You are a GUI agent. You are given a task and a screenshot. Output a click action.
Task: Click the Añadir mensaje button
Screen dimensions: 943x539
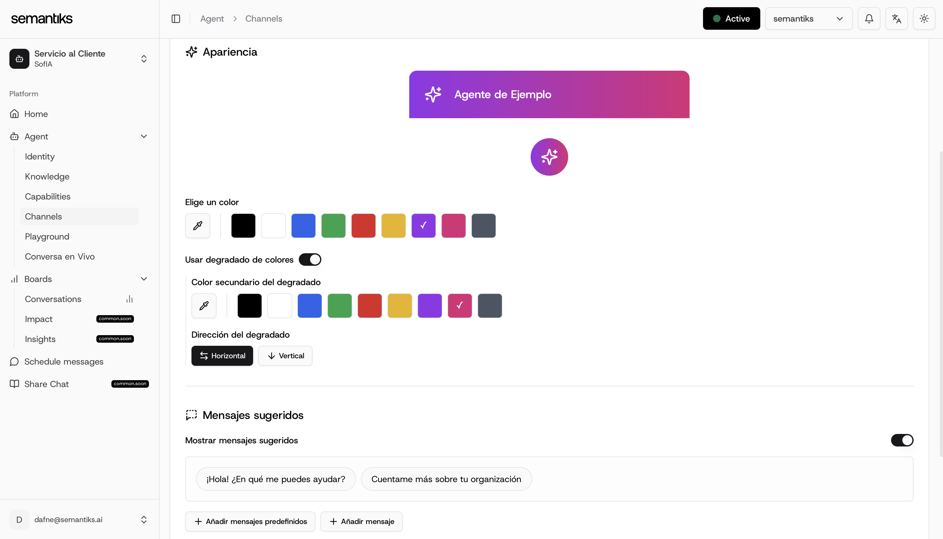pyautogui.click(x=361, y=521)
